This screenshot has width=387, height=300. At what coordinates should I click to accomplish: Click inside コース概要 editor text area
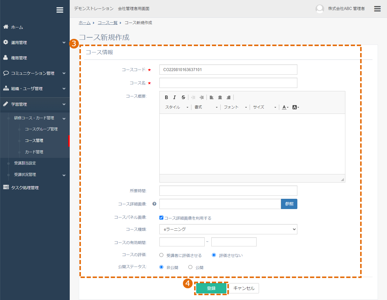pos(252,144)
